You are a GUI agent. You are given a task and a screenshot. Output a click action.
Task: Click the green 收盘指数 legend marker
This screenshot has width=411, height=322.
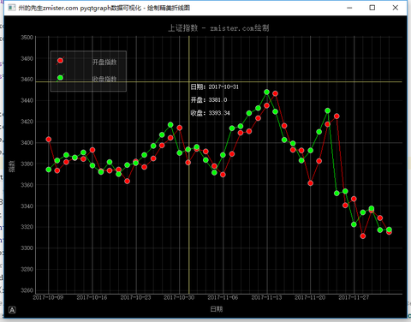60,78
